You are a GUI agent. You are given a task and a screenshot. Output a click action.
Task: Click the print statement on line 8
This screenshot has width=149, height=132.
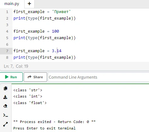45,57
